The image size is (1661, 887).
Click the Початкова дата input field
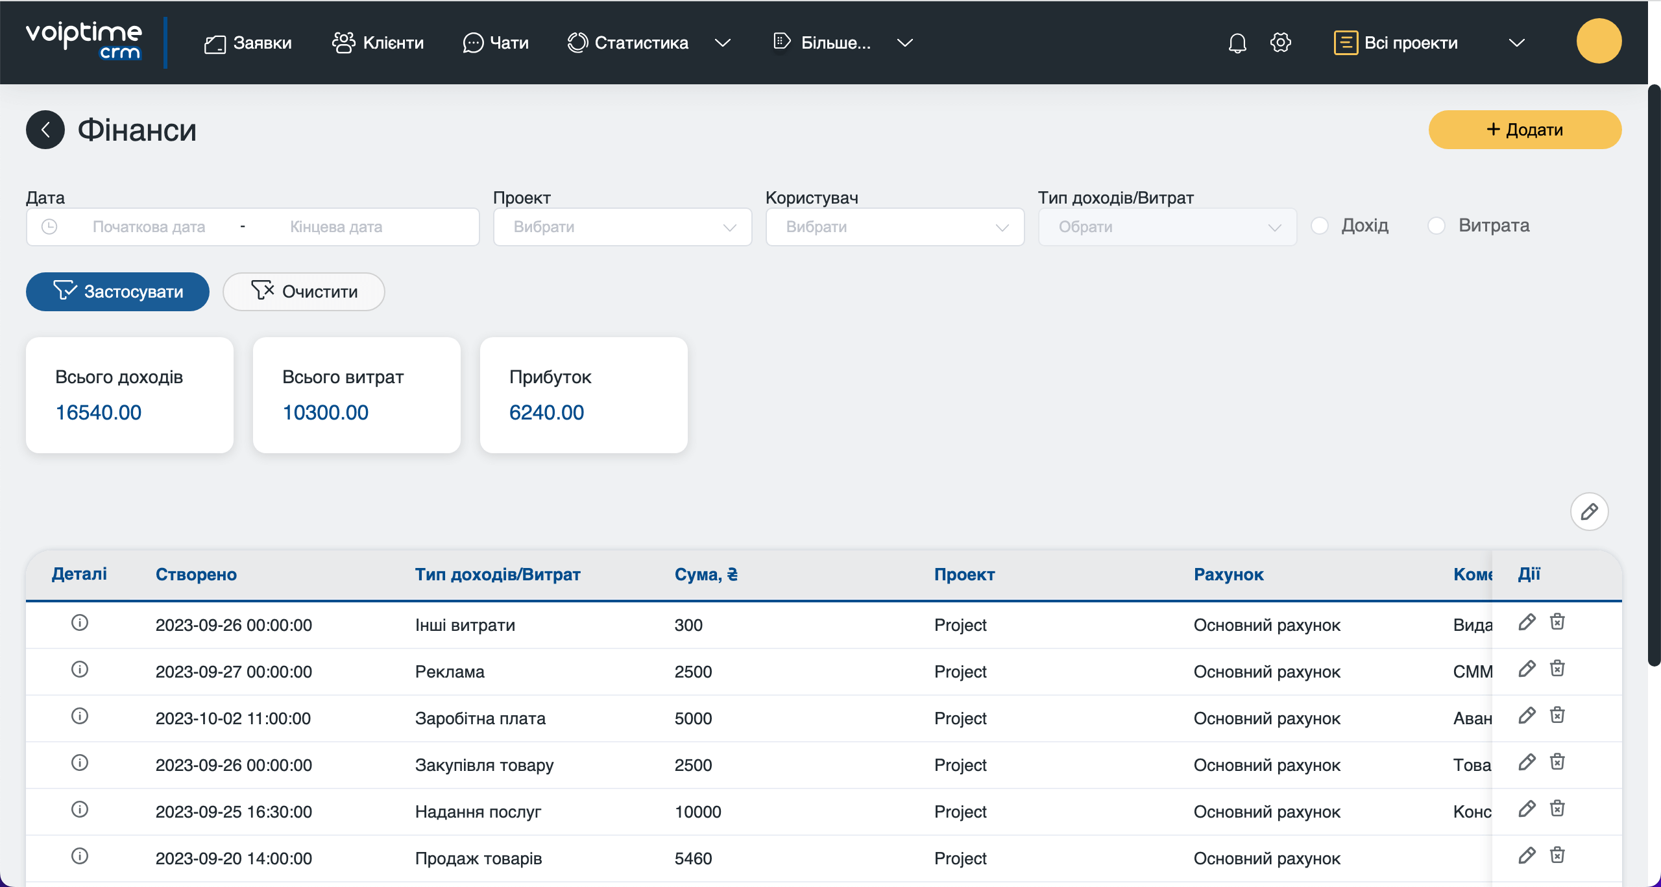(x=149, y=227)
